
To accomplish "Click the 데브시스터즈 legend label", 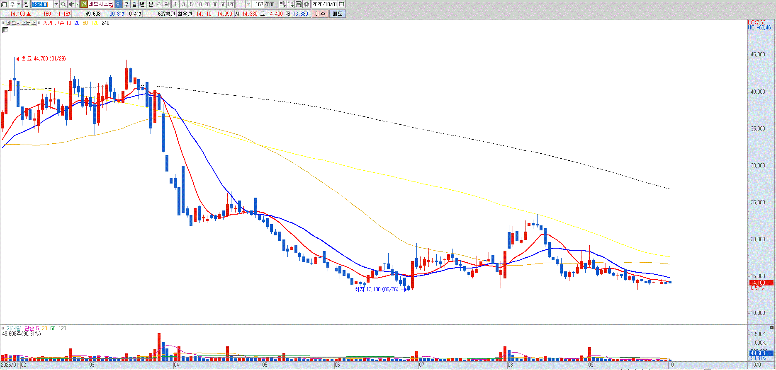I will click(x=21, y=23).
